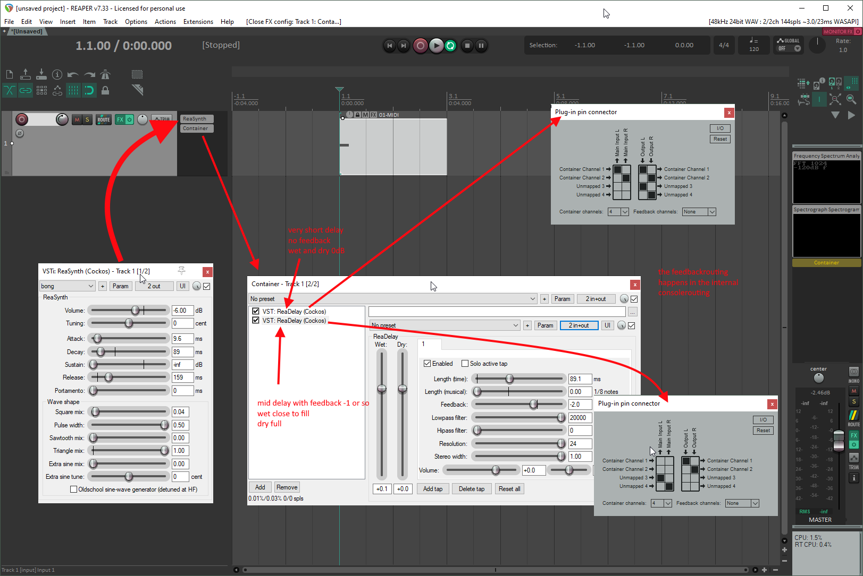This screenshot has width=863, height=576.
Task: Open the Actions menu
Action: [x=165, y=22]
